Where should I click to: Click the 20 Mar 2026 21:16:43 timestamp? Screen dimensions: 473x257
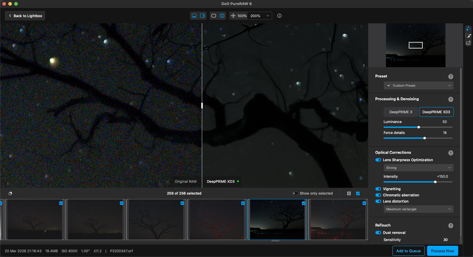coord(23,251)
